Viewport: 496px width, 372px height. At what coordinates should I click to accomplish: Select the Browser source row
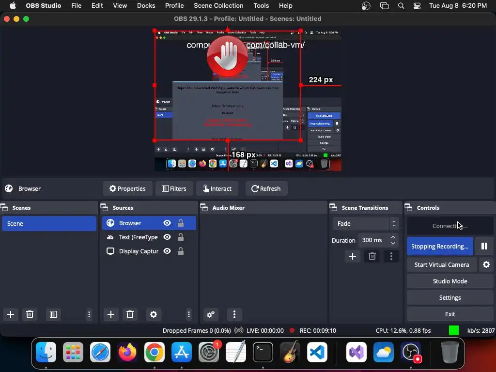pos(149,223)
